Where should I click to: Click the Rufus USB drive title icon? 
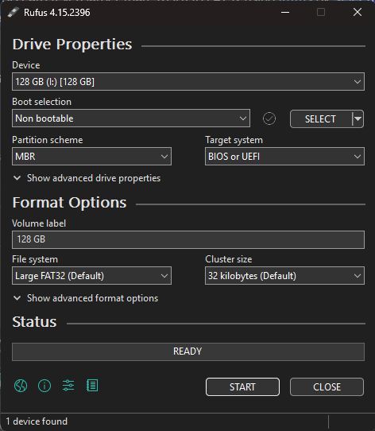(13, 13)
